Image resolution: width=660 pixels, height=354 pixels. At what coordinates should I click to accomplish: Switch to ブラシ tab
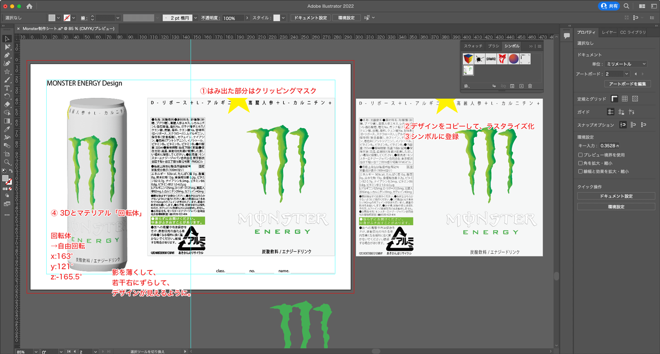pyautogui.click(x=494, y=46)
